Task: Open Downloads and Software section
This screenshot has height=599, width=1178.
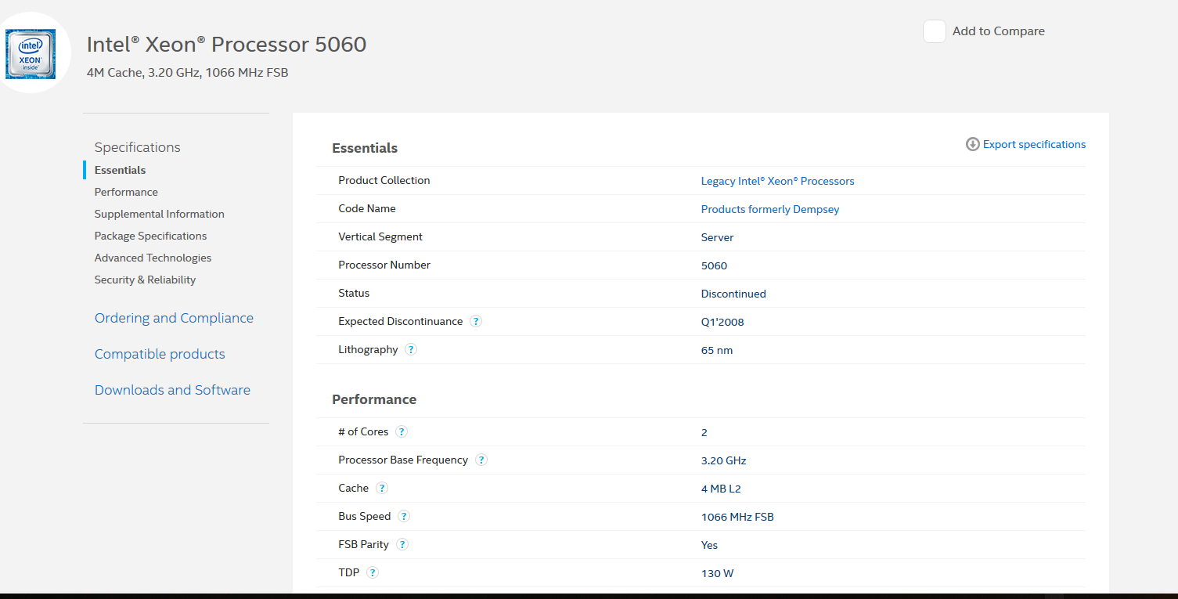Action: [172, 390]
